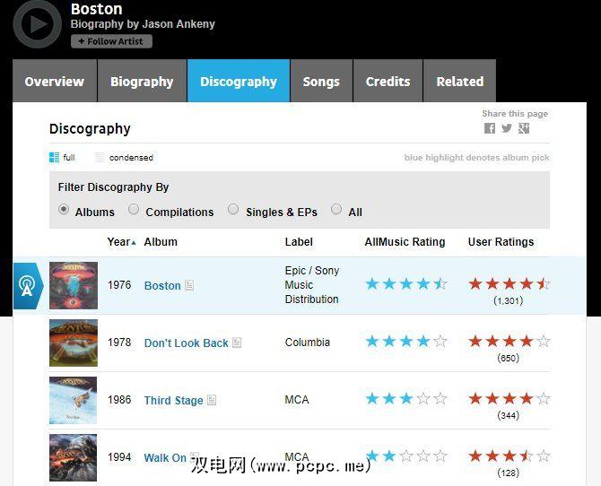
Task: Sort by AllMusic Rating column header
Action: [405, 242]
